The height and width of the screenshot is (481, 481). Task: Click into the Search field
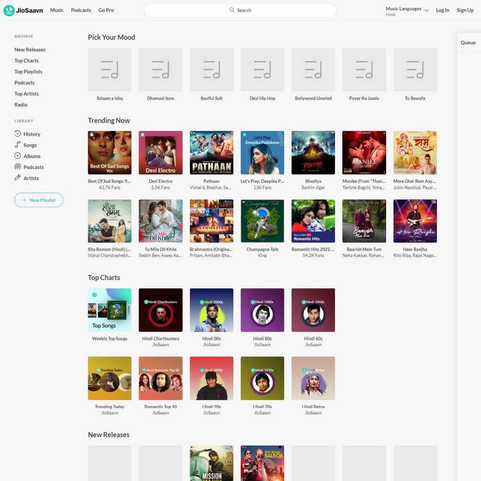point(240,10)
